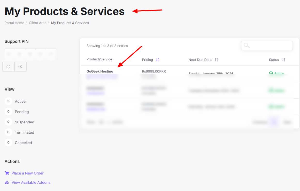Click the Status column sort arrows

click(284, 60)
